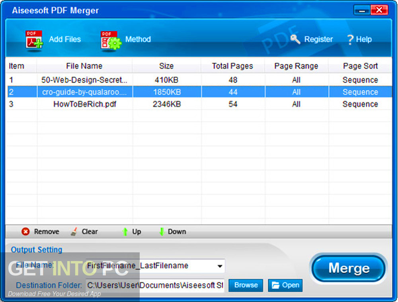Click the folder icon on the Open button
This screenshot has width=398, height=302.
coord(275,285)
